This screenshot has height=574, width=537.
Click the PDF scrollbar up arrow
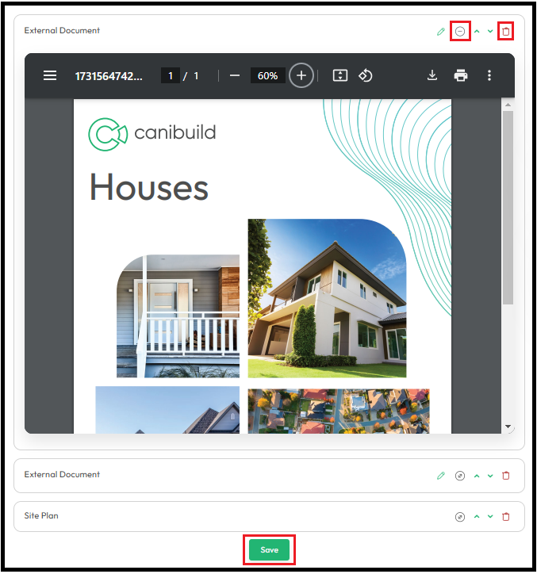point(508,105)
